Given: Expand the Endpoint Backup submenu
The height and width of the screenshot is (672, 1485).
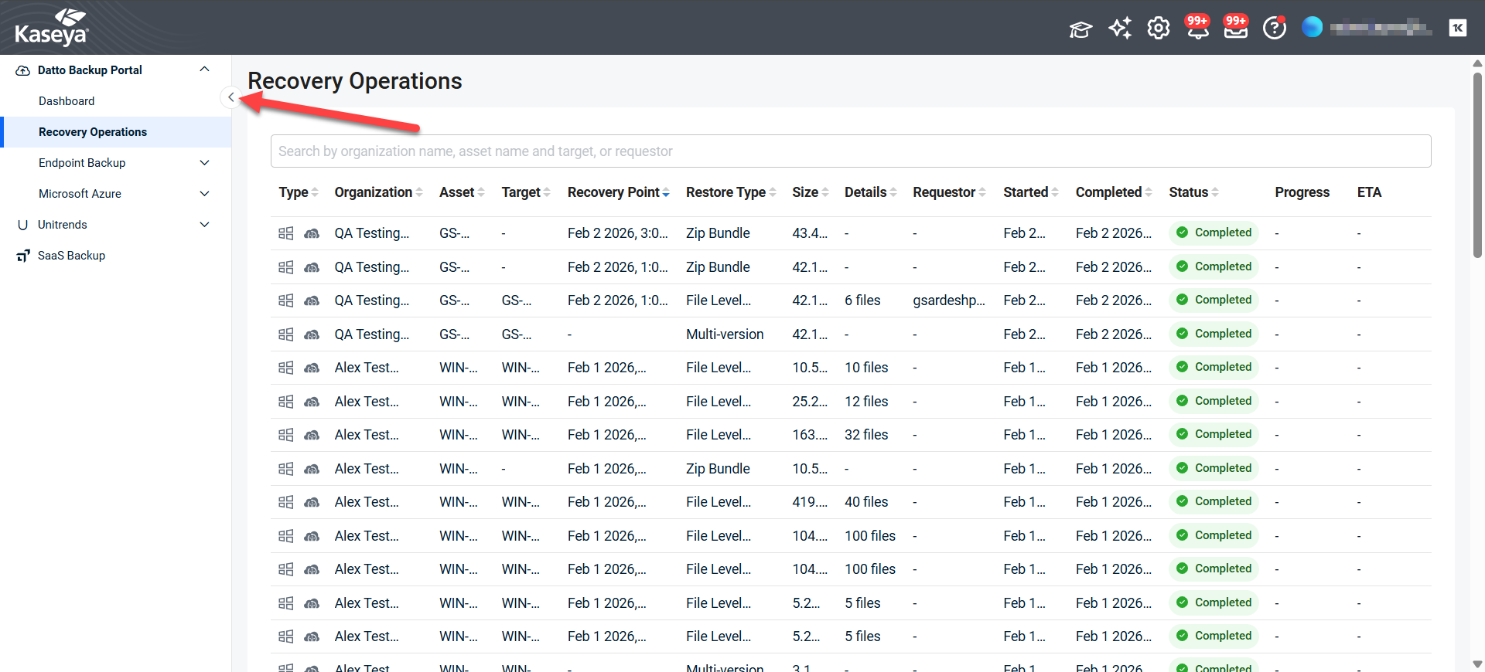Looking at the screenshot, I should tap(204, 163).
